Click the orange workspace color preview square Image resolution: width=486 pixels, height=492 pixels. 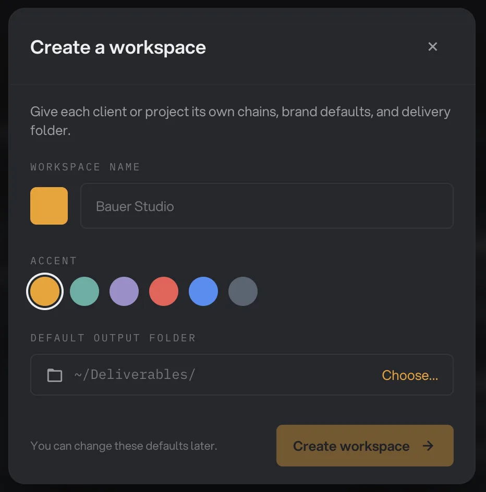tap(49, 206)
